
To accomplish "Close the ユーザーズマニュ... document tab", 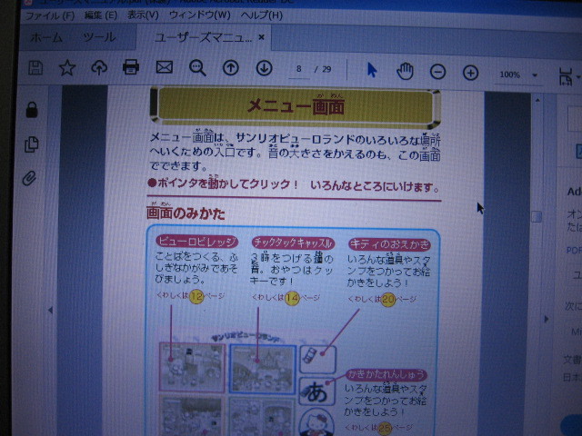I will tap(262, 37).
